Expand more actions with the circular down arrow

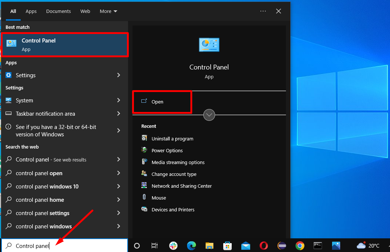[209, 115]
